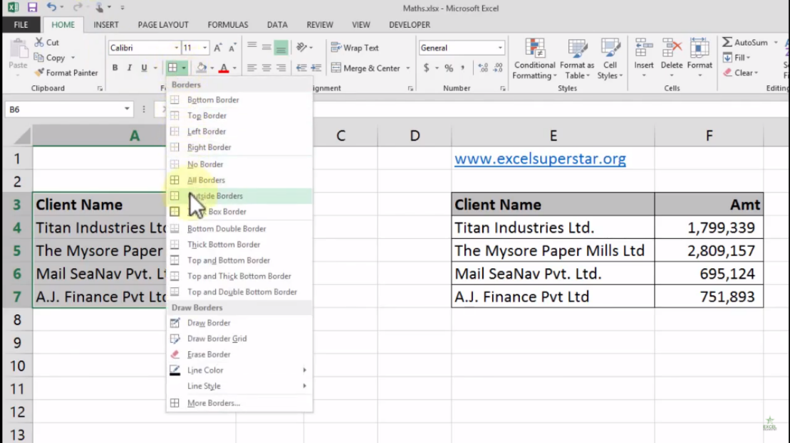Open the Line Color submenu

[239, 370]
